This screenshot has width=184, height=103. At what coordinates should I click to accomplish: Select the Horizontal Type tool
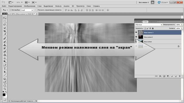[5, 69]
